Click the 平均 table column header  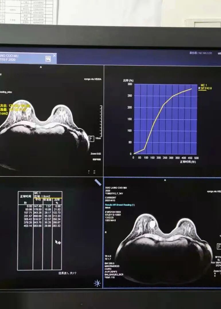pyautogui.click(x=38, y=200)
